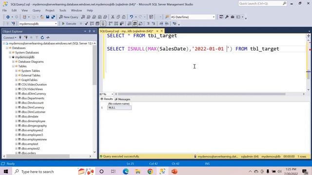Image resolution: width=312 pixels, height=175 pixels.
Task: Click the Display Estimated Execution Plan icon
Action: (92, 24)
